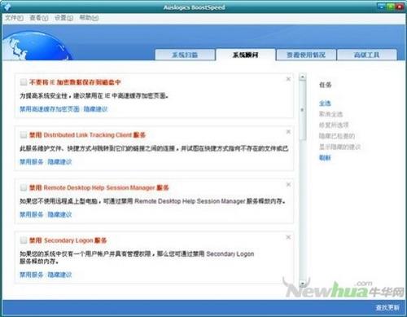407x317 pixels.
Task: Click the Auslogics BoostSpeed title bar icon
Action: 7,7
